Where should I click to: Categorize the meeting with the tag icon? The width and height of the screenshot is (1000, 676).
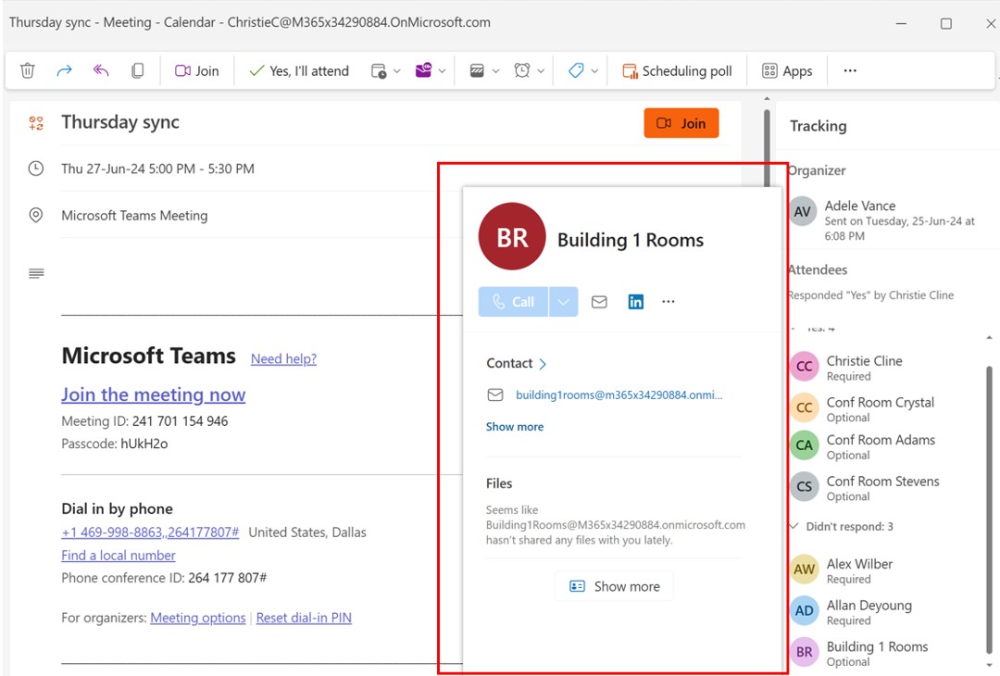coord(575,70)
